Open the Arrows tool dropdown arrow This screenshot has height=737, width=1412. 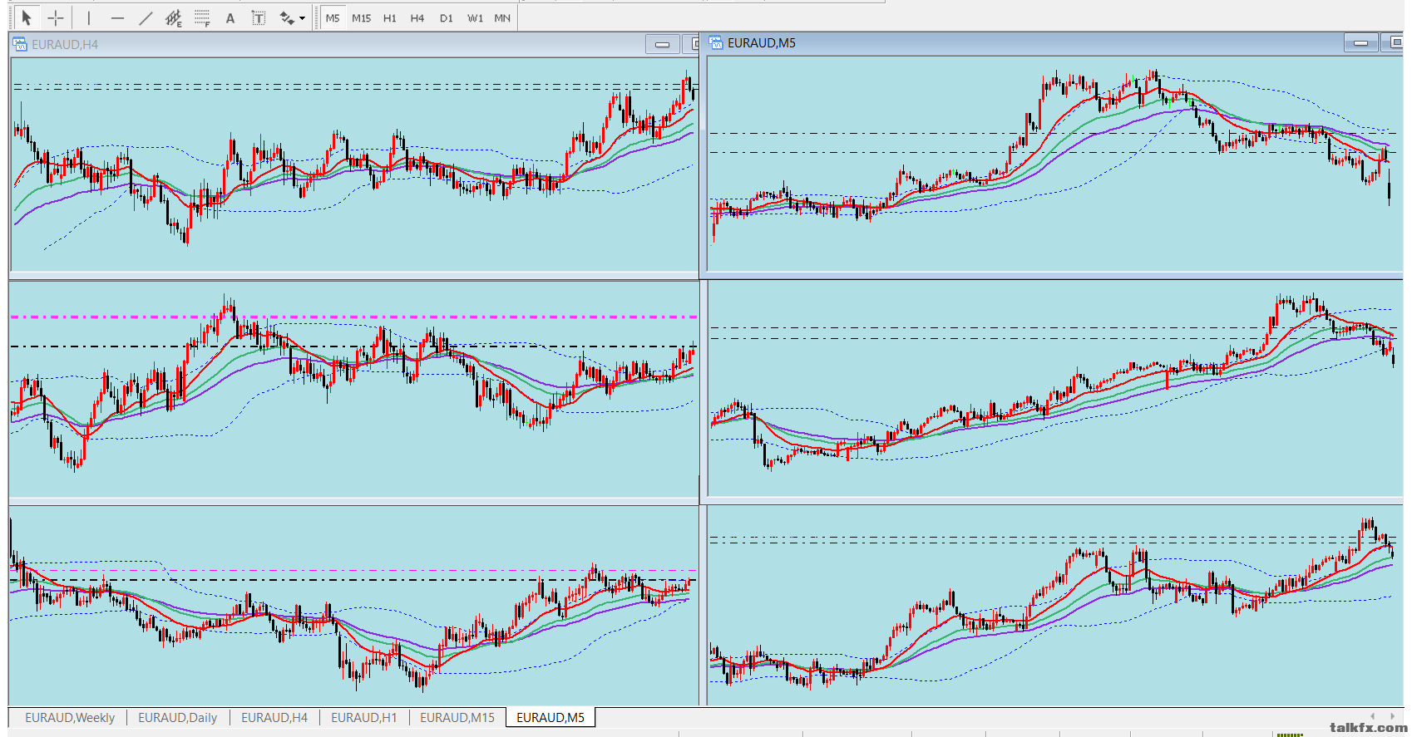(302, 17)
